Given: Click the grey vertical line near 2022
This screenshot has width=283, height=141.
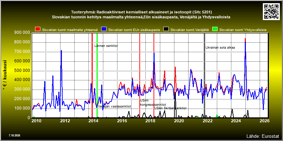Looking at the screenshot, I should (x=204, y=75).
